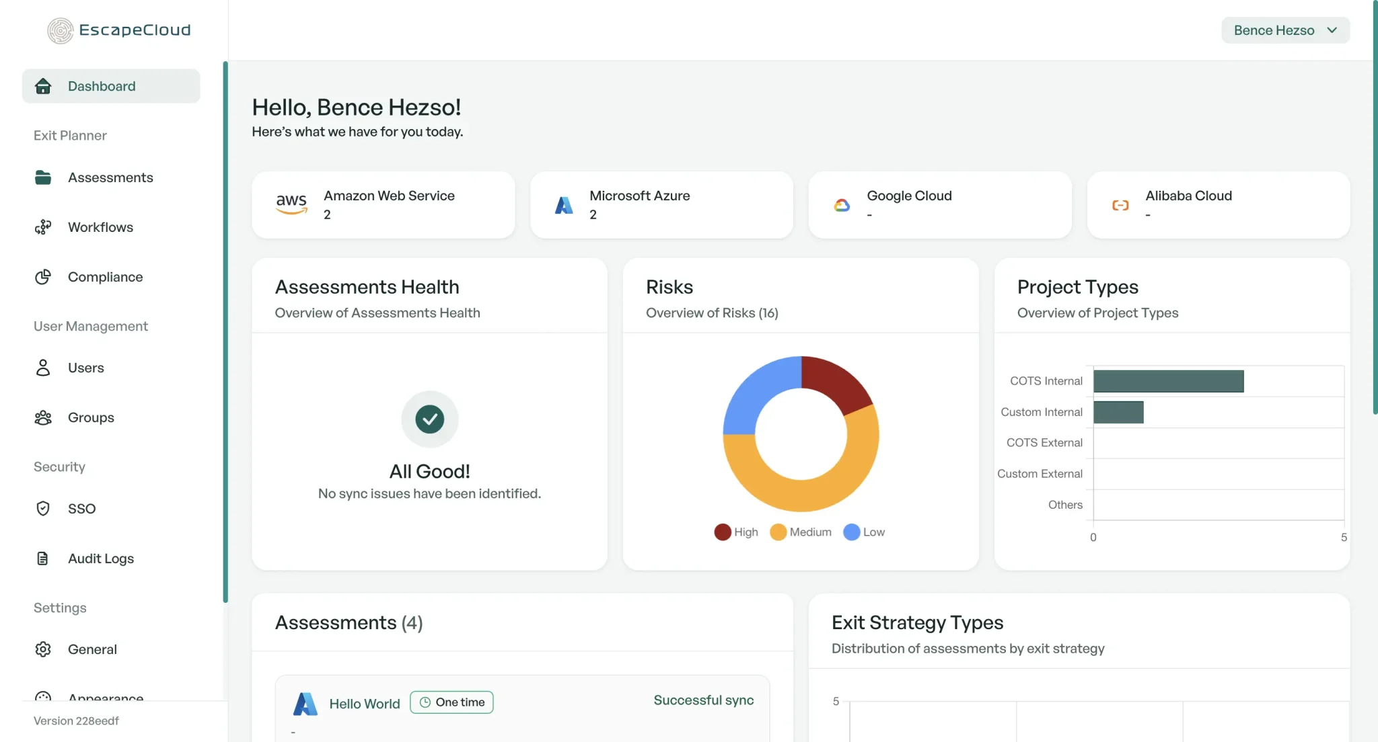Select the Dashboard menu item

coord(111,86)
